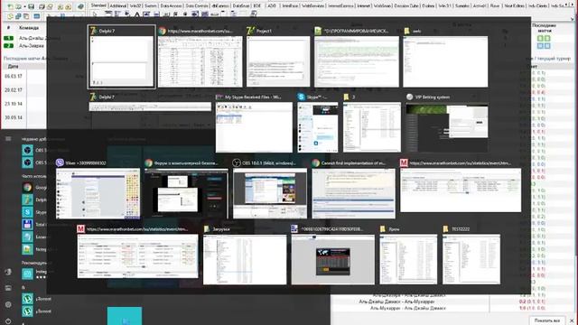Click the date cell '20.02.17'
Screen dimensions: 578x325
(14, 90)
